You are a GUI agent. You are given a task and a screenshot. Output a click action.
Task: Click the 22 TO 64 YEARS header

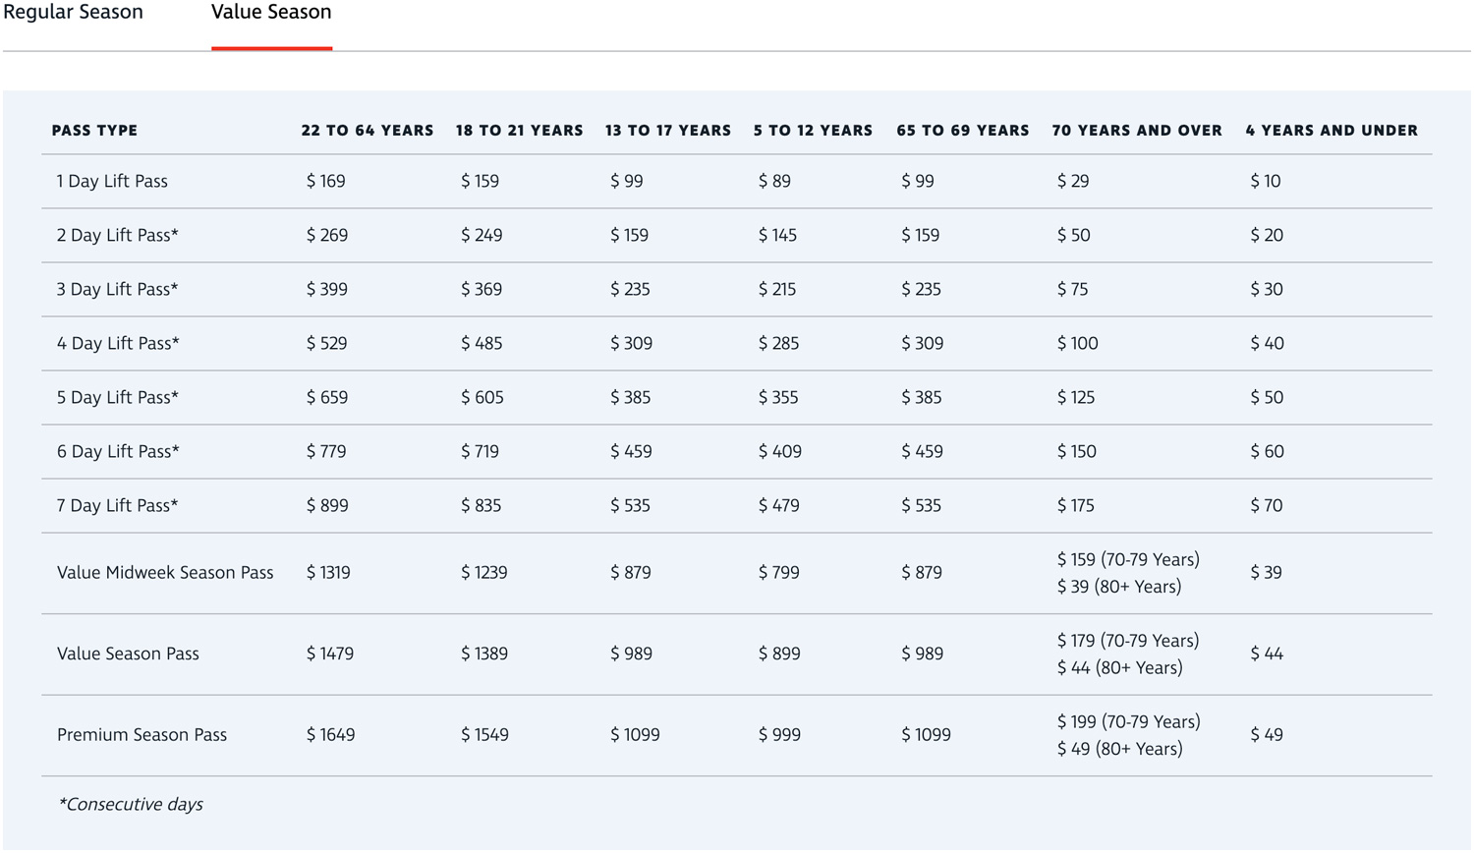368,131
